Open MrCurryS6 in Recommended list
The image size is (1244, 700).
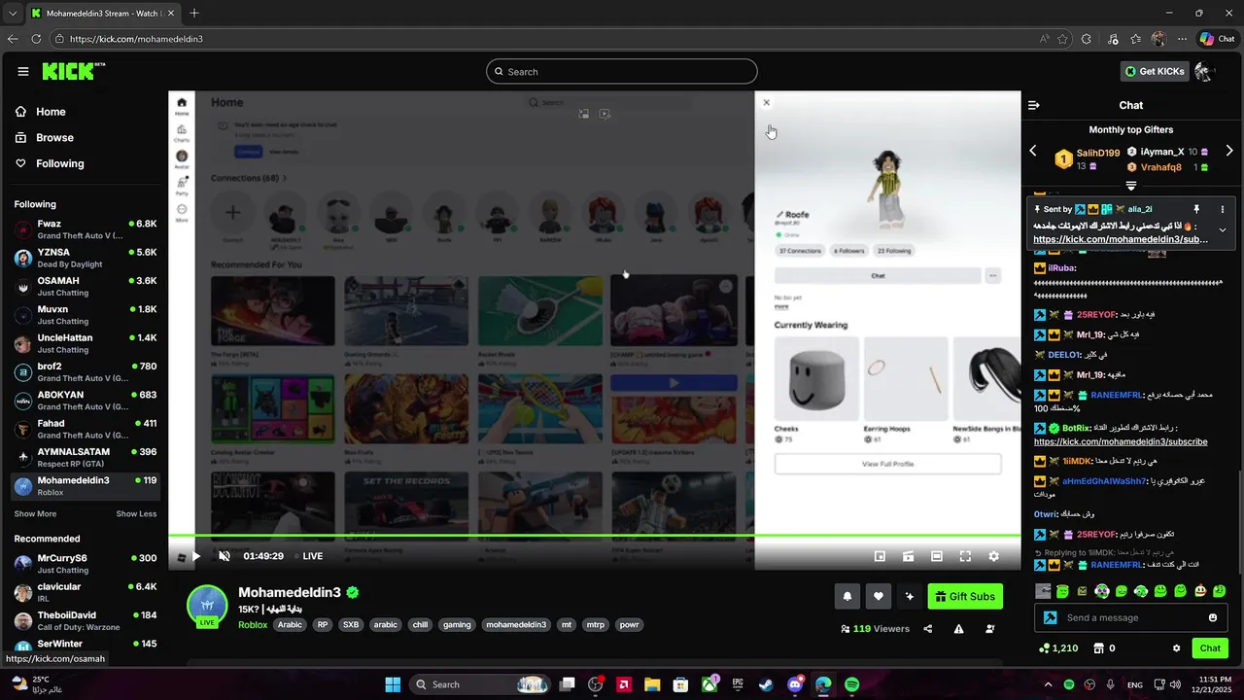86,564
